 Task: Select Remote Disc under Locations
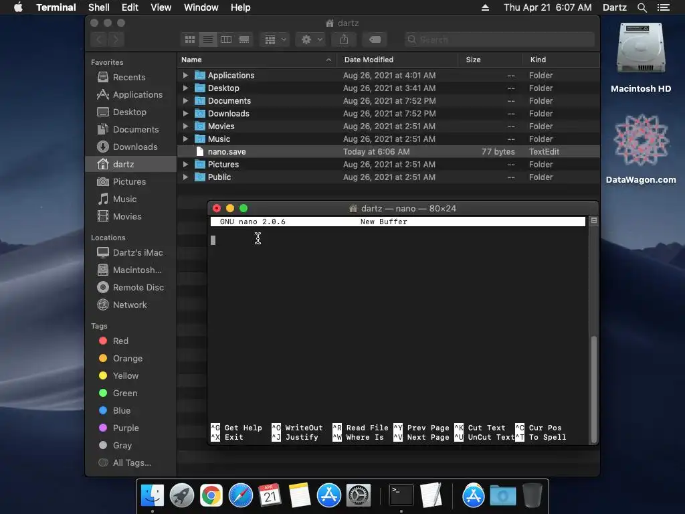pos(130,288)
